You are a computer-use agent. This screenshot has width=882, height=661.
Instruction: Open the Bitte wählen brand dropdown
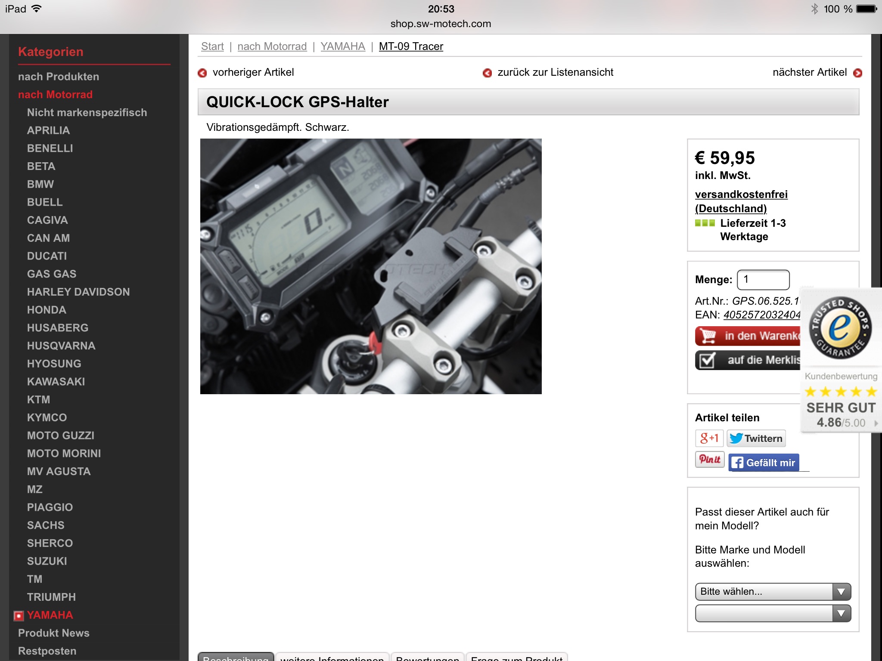(x=773, y=591)
